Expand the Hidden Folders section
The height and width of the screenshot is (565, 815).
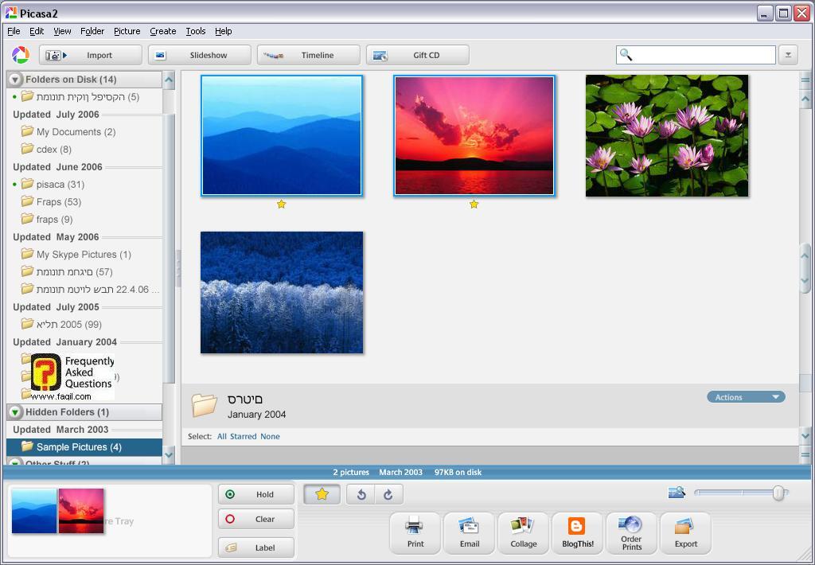click(15, 412)
